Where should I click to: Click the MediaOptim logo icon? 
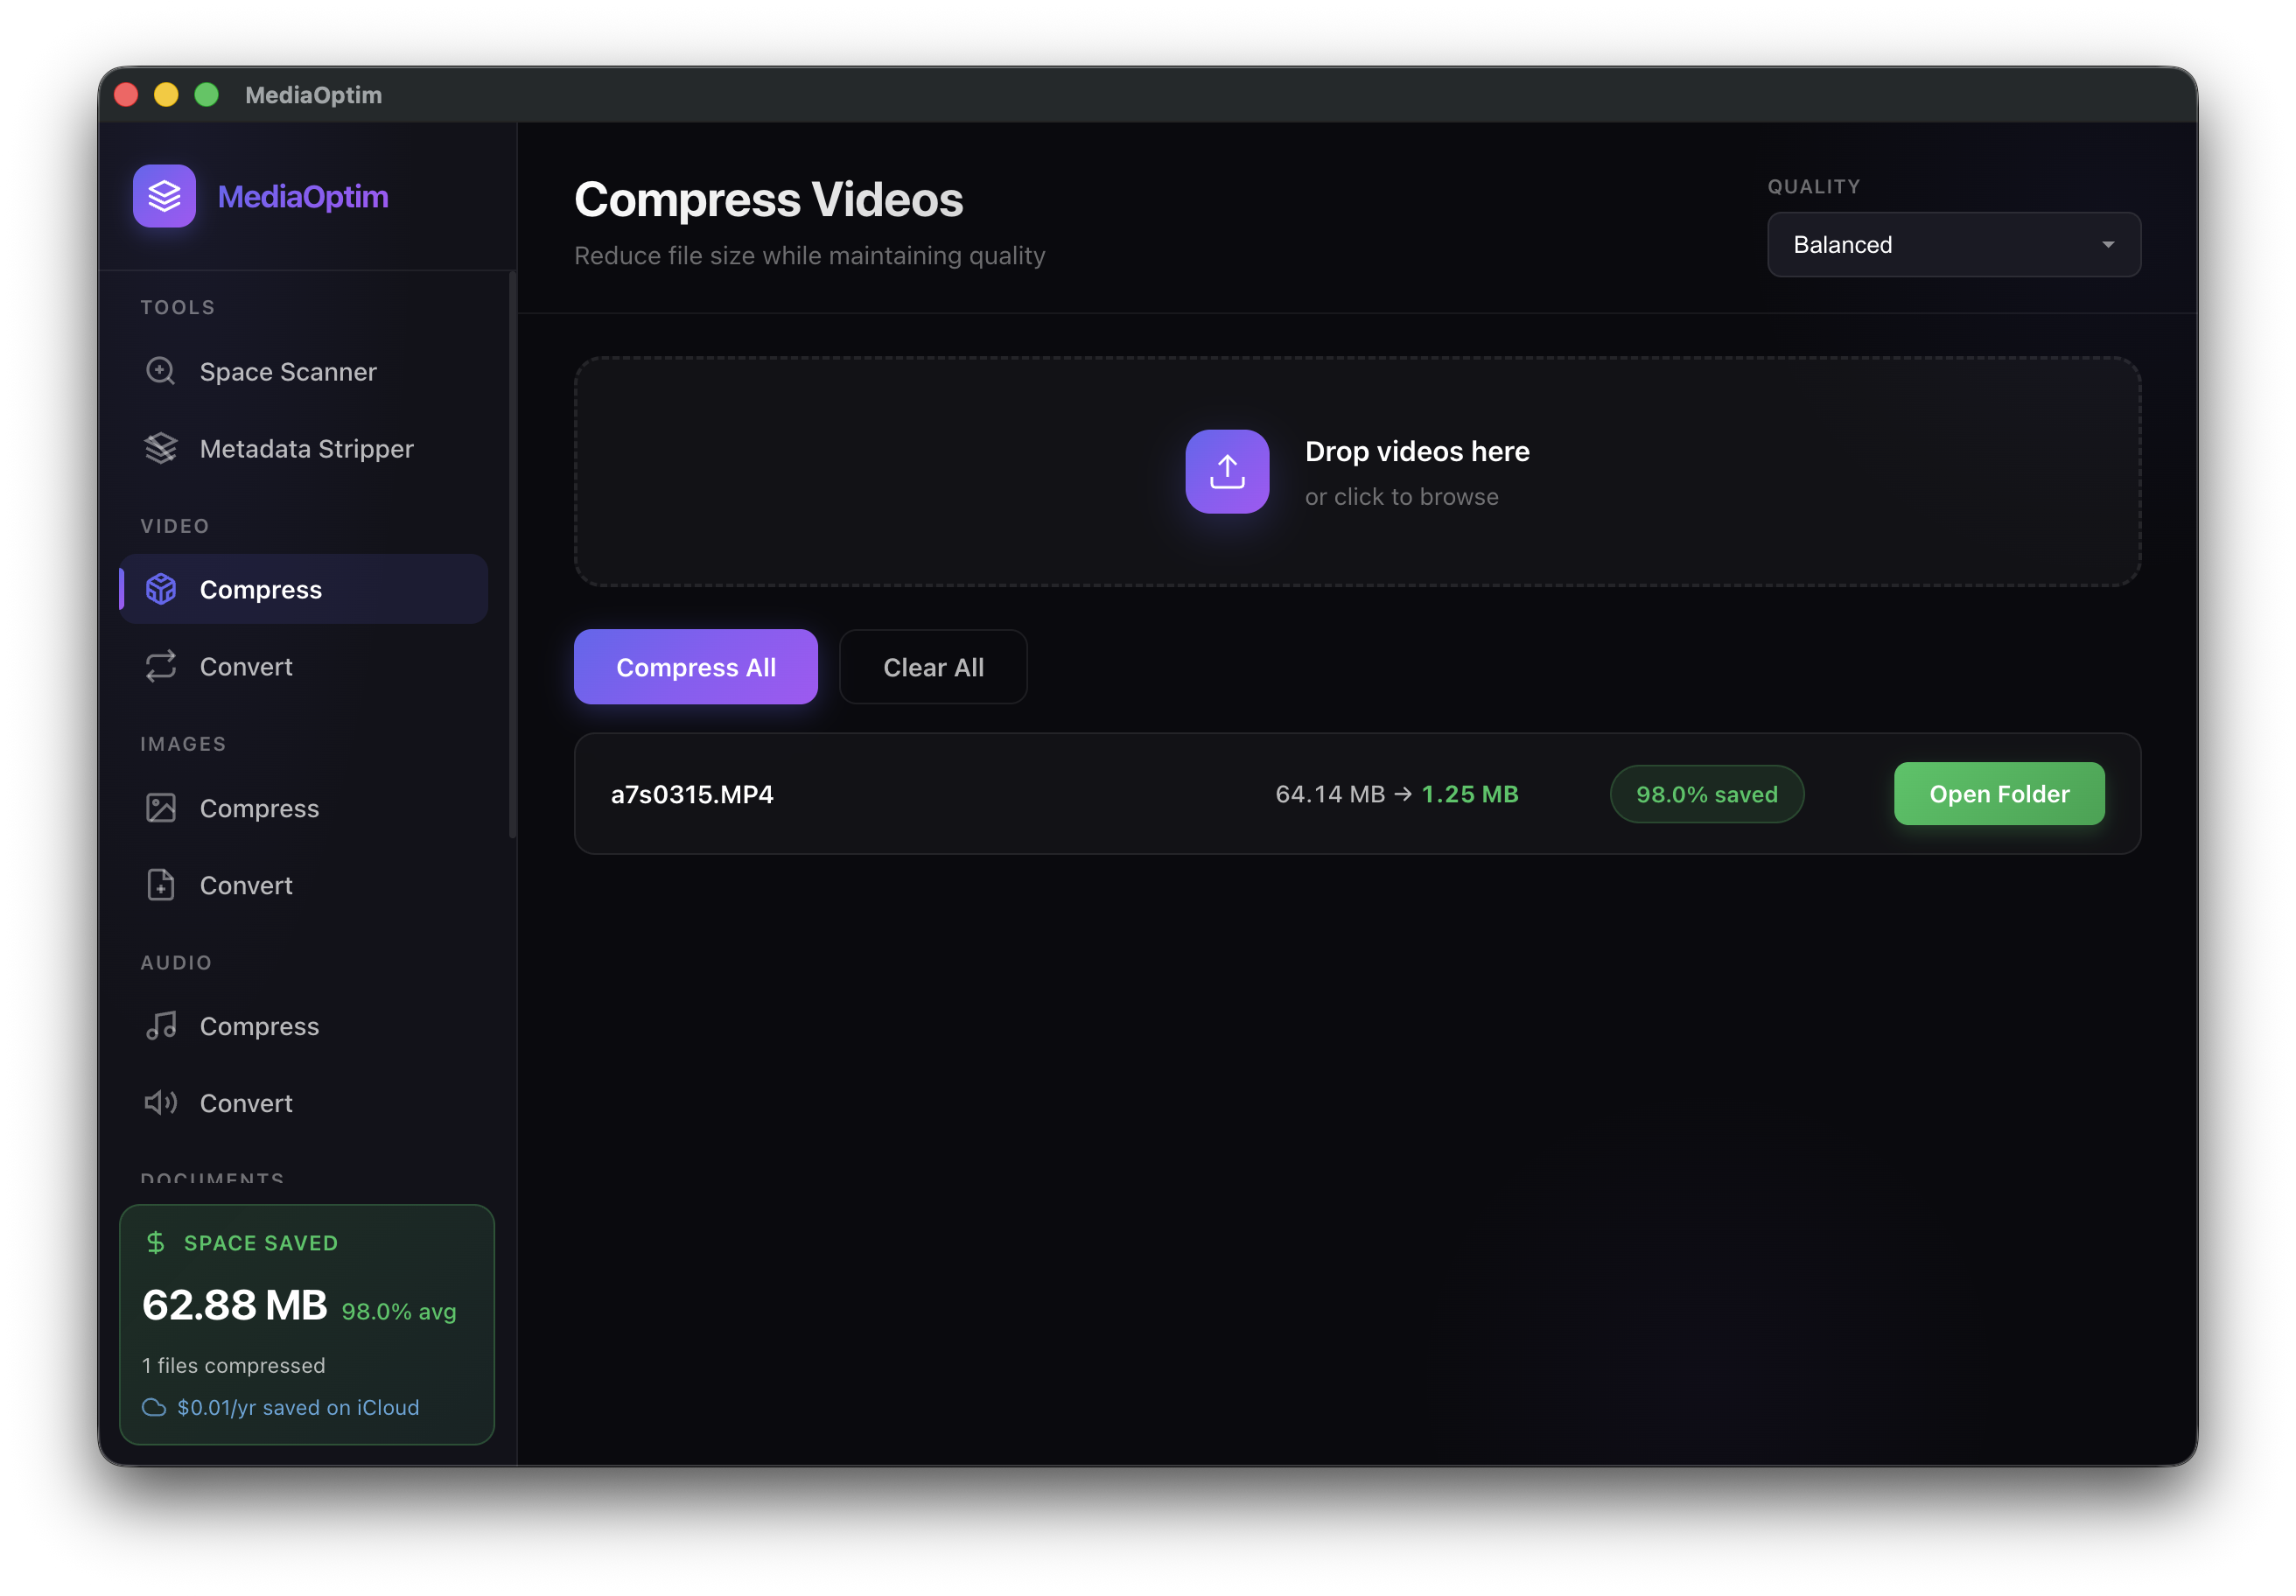pyautogui.click(x=164, y=196)
